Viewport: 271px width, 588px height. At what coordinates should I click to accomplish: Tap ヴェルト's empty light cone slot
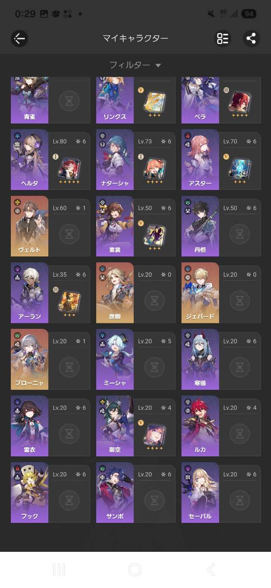(69, 234)
